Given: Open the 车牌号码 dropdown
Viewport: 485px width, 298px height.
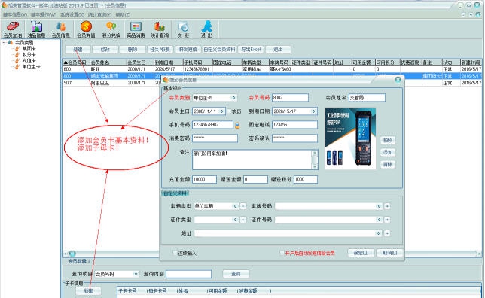Looking at the screenshot, I should click(379, 206).
